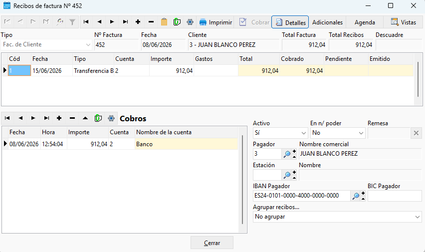Switch to the Adicionales tab

coord(327,22)
